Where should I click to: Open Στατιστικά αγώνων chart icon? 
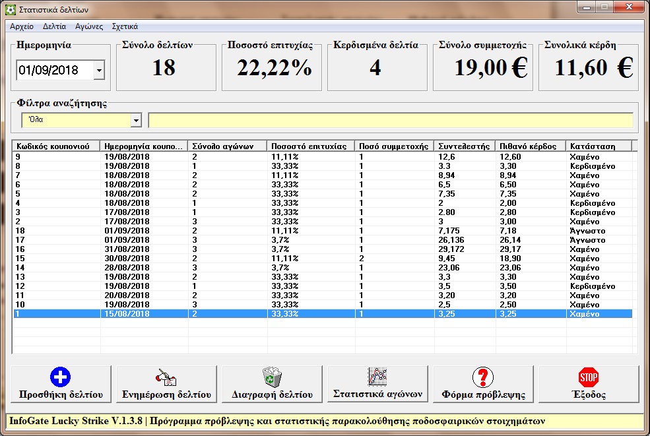click(377, 377)
